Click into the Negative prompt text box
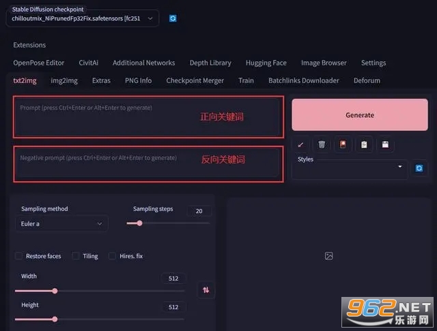Image resolution: width=437 pixels, height=331 pixels. (147, 163)
